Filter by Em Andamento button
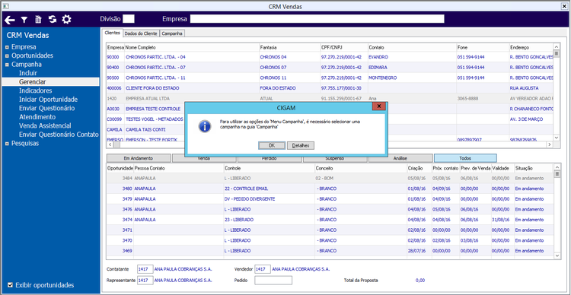Screen dimensions: 571x295 click(x=139, y=158)
